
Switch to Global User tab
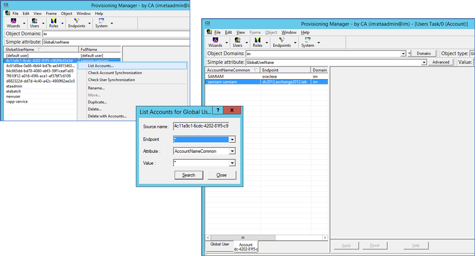tap(220, 244)
